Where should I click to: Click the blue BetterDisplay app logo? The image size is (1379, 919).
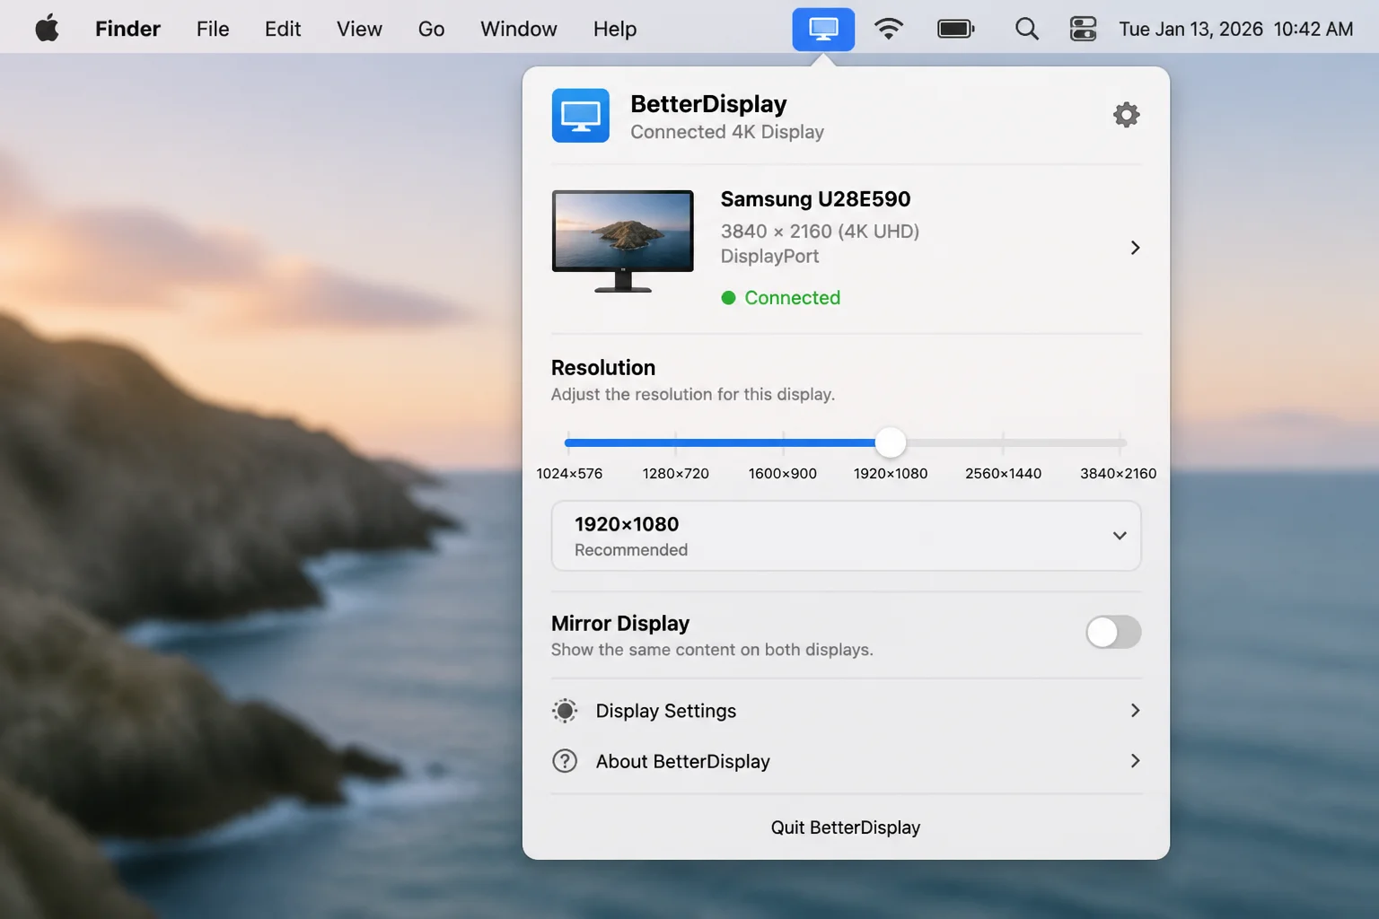coord(580,115)
